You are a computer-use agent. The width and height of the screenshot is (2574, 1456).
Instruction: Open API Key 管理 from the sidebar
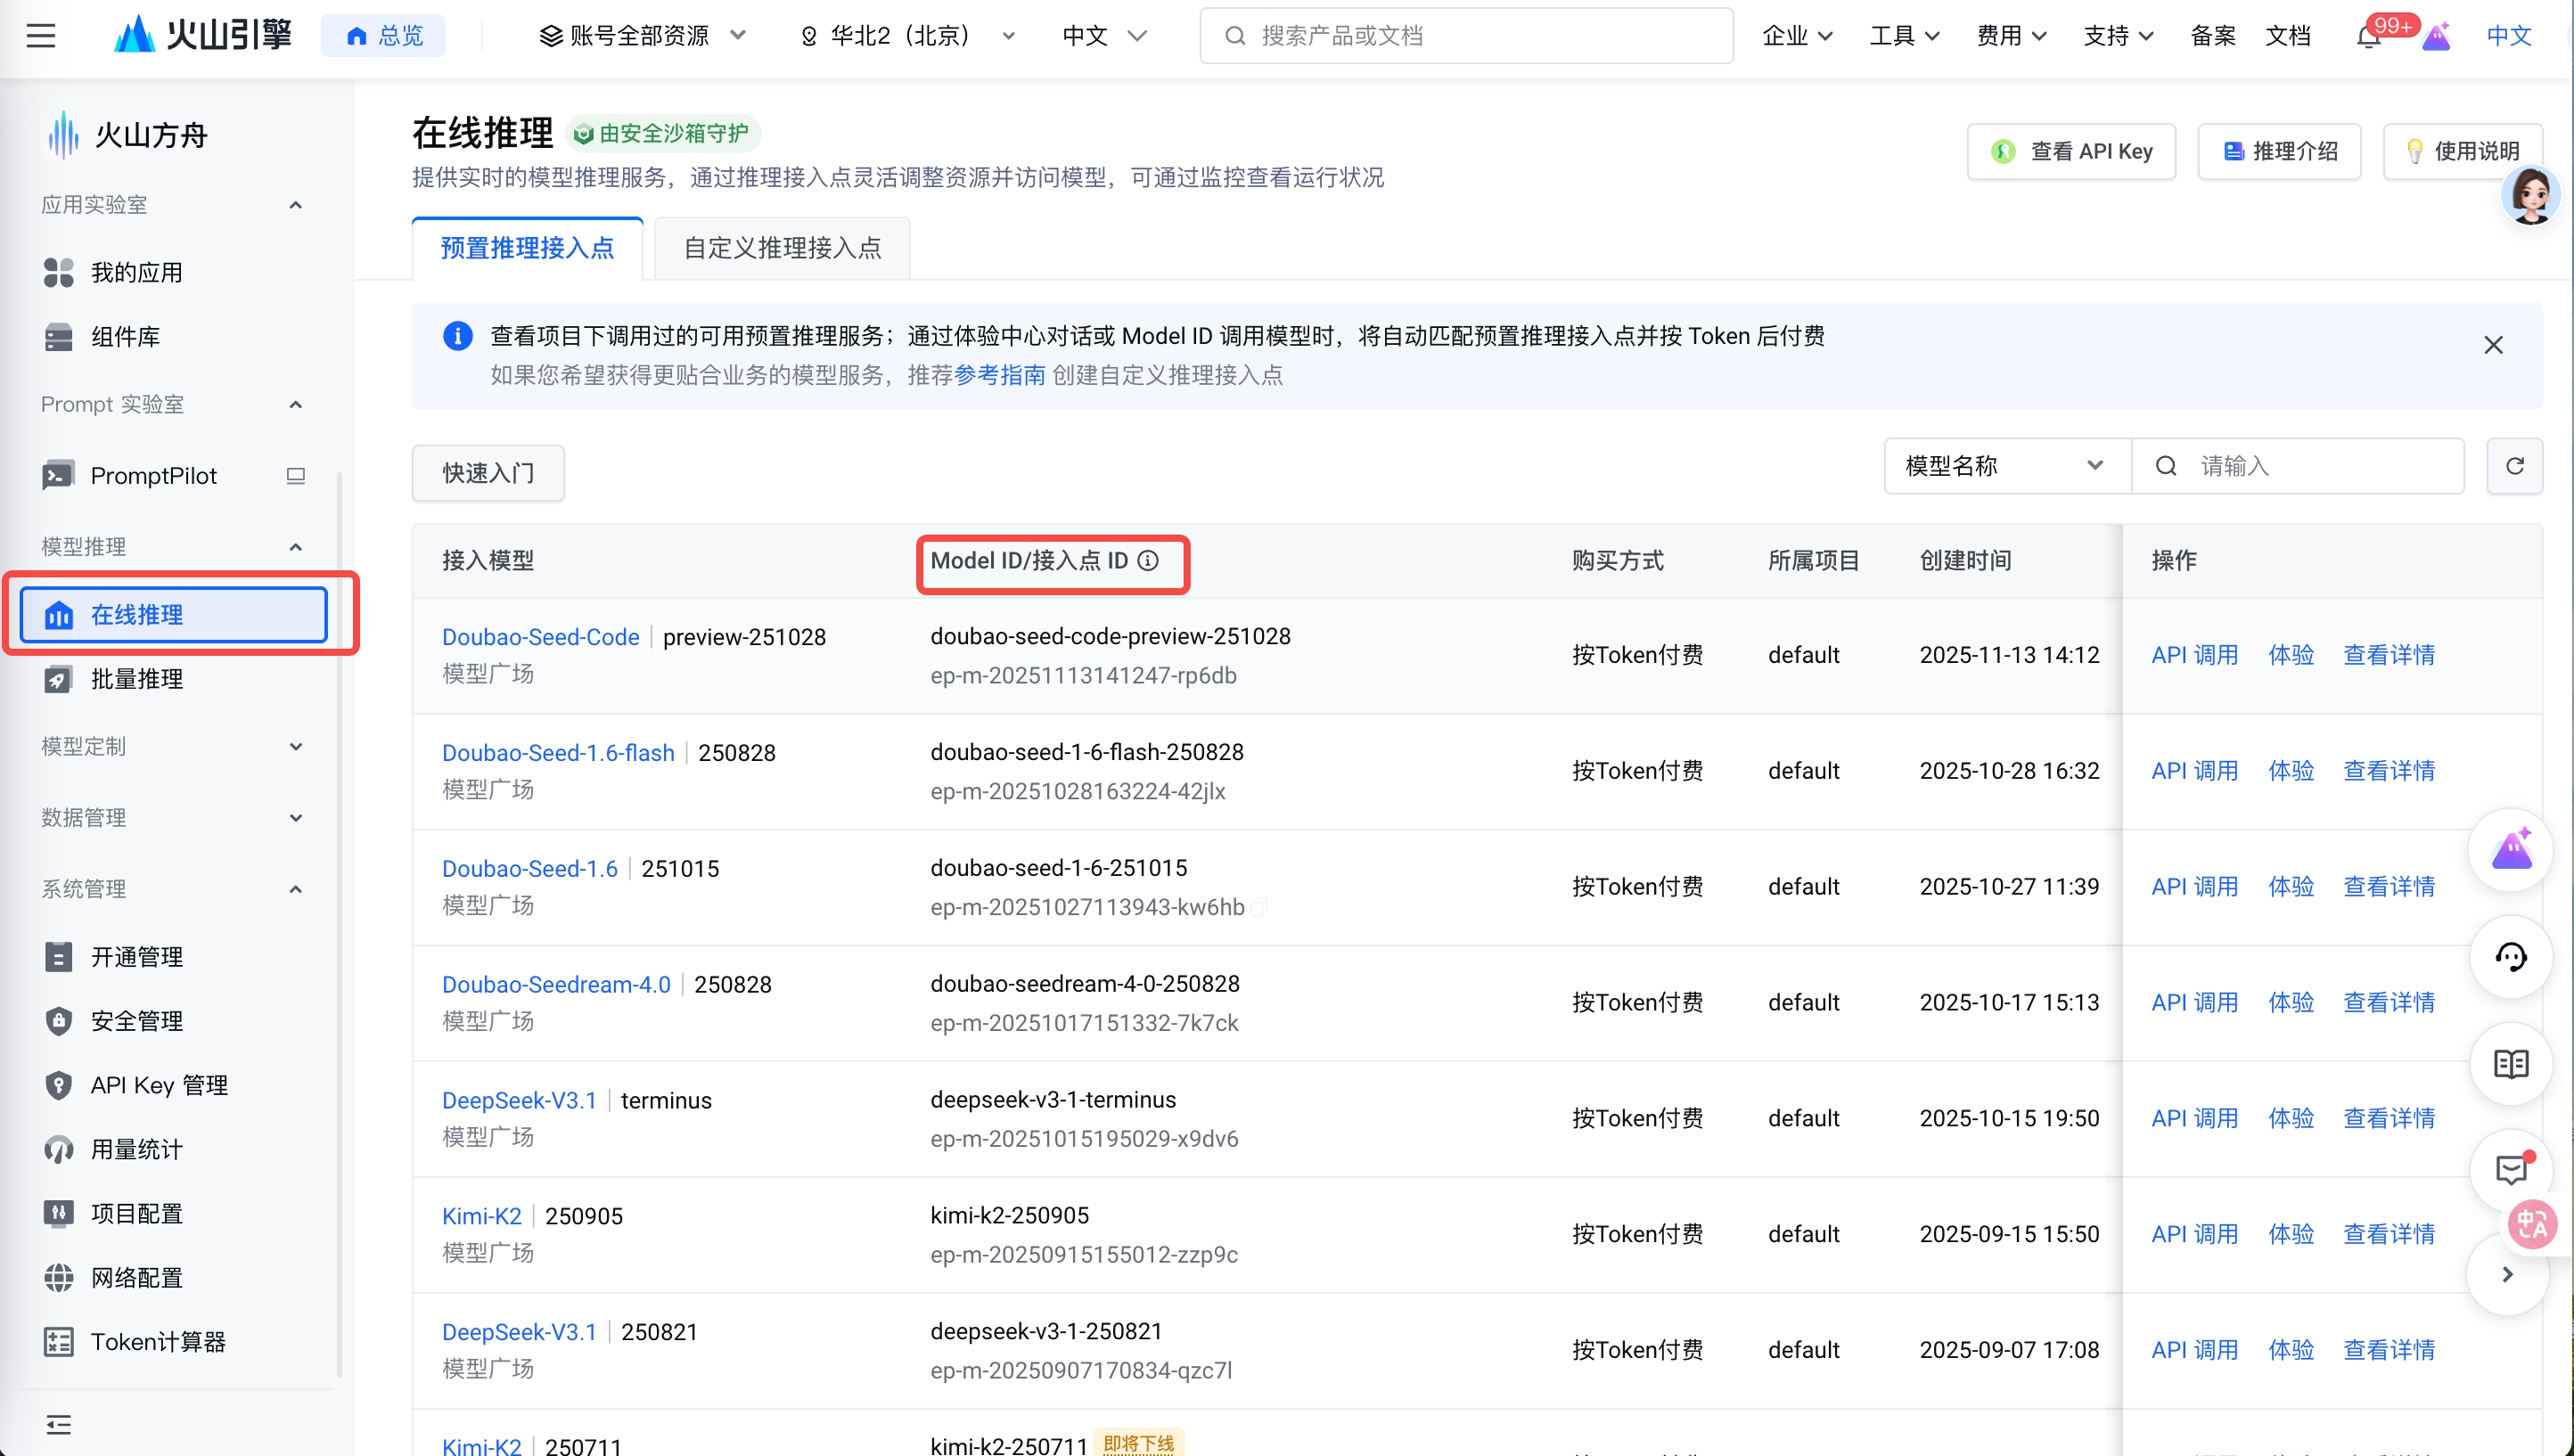159,1084
